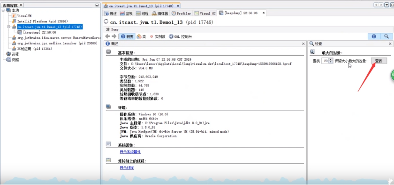Click the 最大的对象 heading
The image size is (394, 185).
(x=332, y=53)
